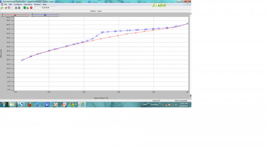Open Sogou browser from taskbar
This screenshot has height=149, width=269.
21,105
